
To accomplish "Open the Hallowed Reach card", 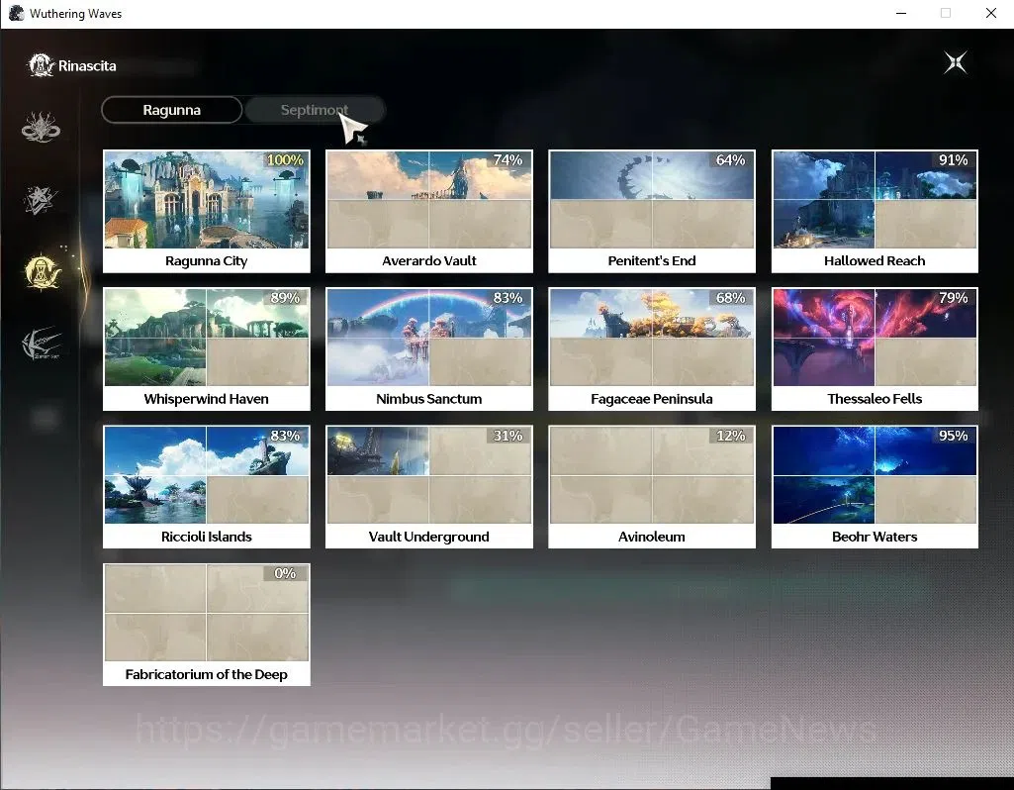I will point(875,211).
